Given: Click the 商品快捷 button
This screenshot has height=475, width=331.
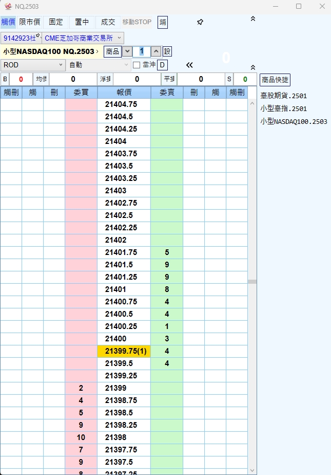Looking at the screenshot, I should [275, 80].
